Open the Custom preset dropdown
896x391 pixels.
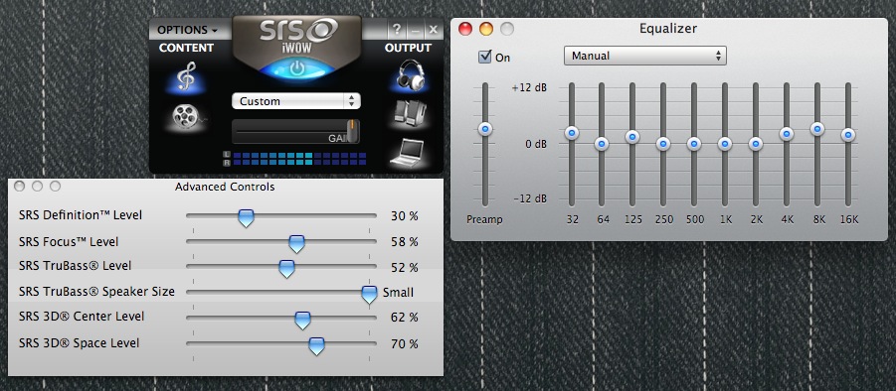coord(296,101)
